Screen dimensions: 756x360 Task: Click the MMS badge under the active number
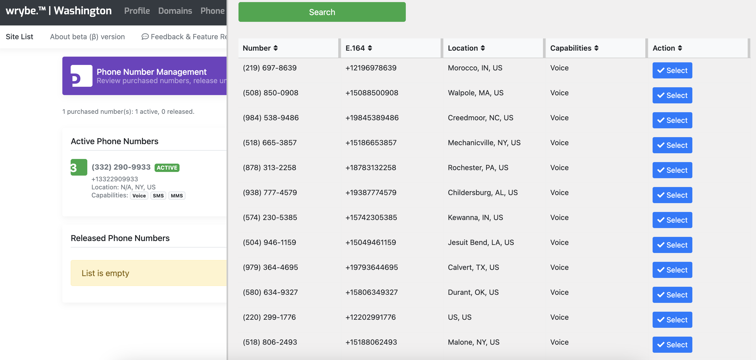[176, 195]
